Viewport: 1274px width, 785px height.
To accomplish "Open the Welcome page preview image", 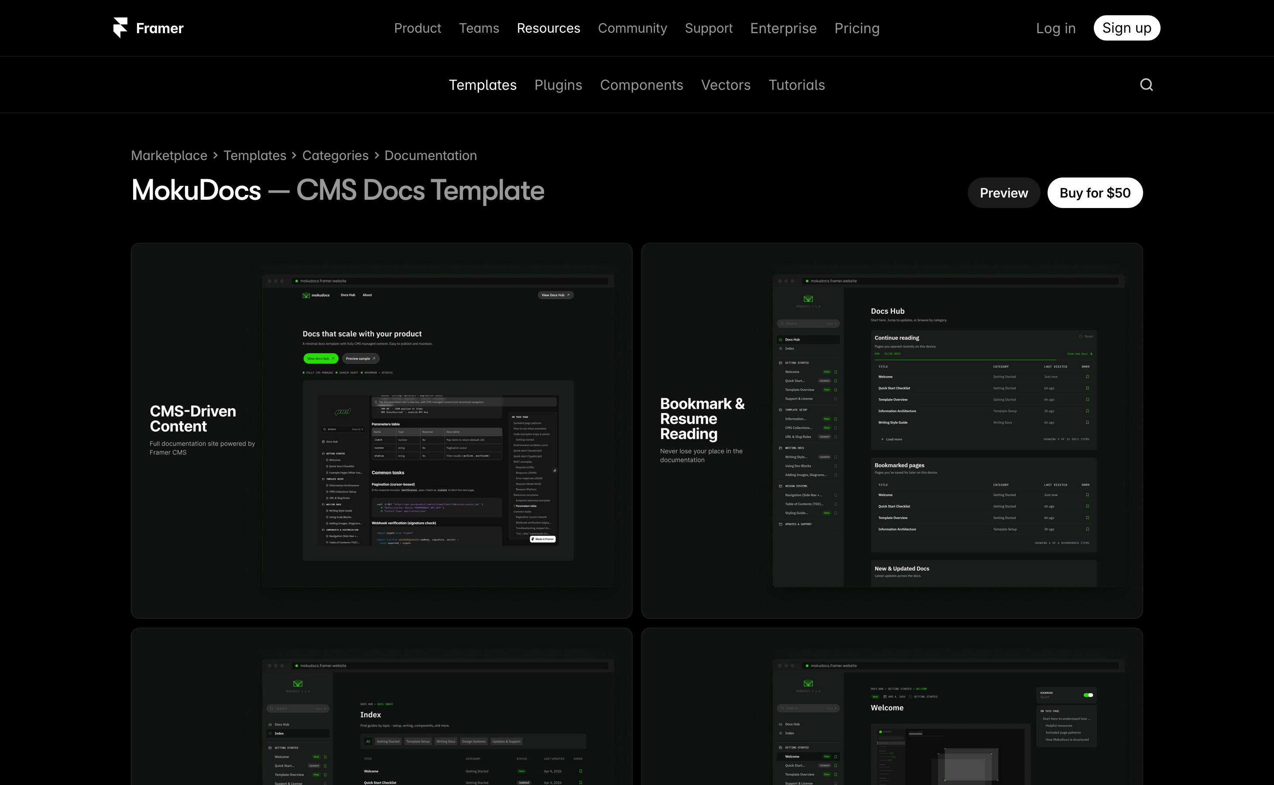I will (x=892, y=706).
